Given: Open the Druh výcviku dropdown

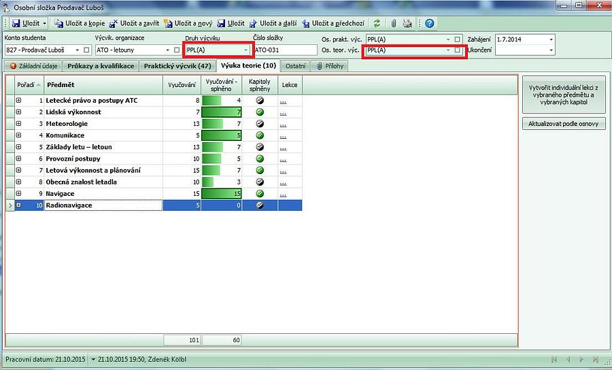Looking at the screenshot, I should tap(246, 50).
